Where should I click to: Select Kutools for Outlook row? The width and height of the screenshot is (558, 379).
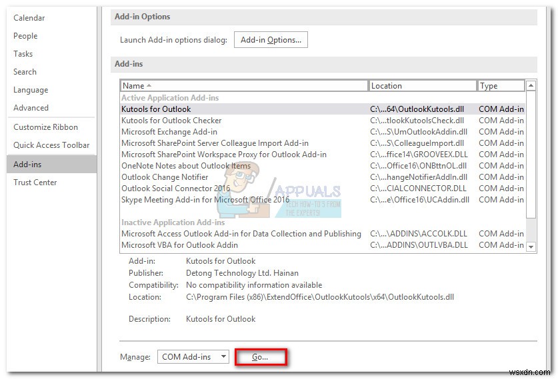[x=323, y=109]
